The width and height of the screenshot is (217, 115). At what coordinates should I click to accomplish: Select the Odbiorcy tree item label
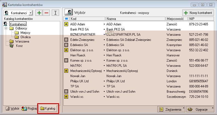[21, 28]
